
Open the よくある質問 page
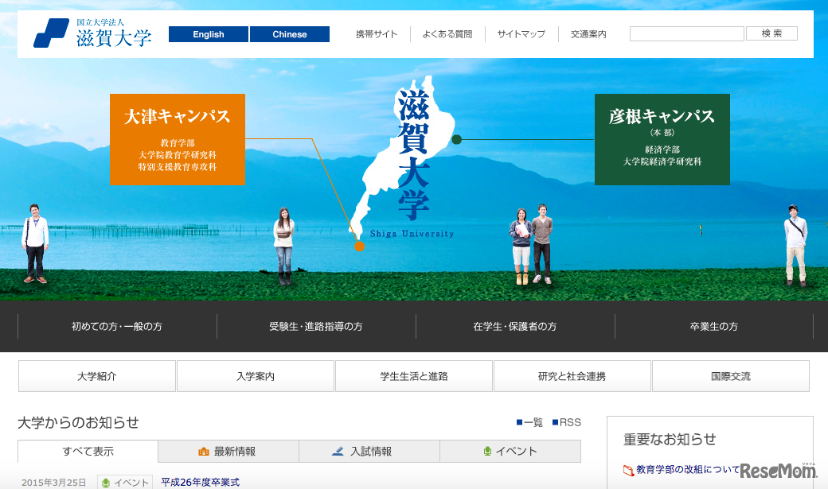447,34
